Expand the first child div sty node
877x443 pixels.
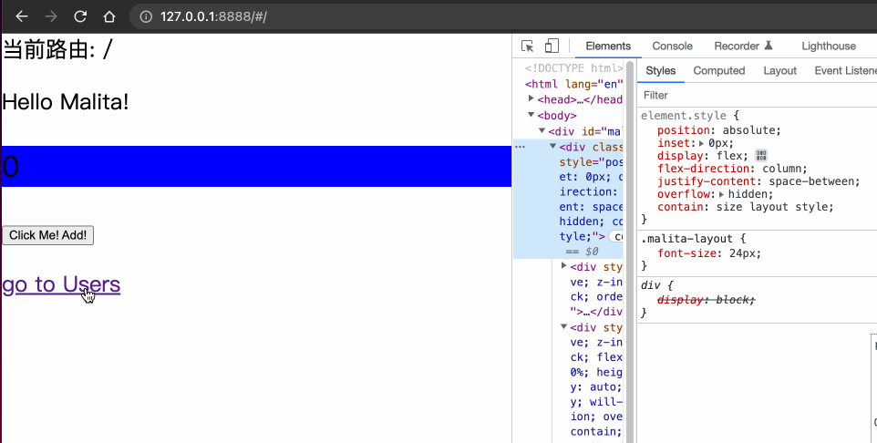pyautogui.click(x=563, y=265)
